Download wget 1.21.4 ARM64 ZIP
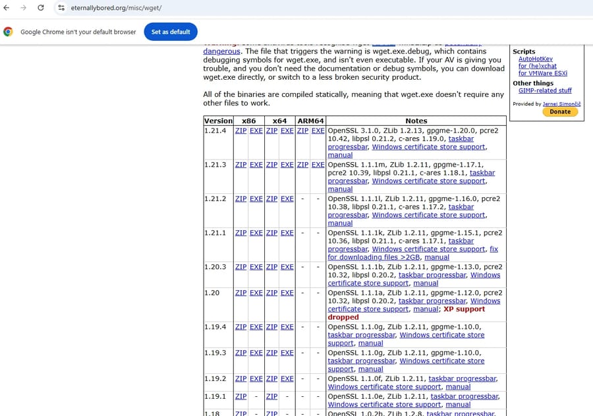This screenshot has height=416, width=593. 302,131
